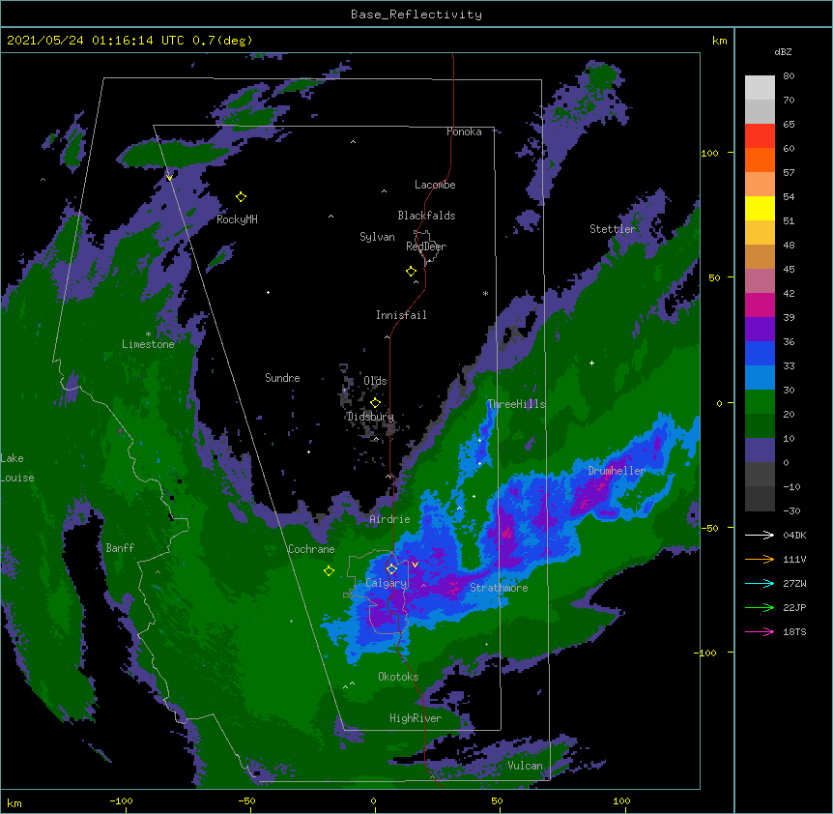
Task: Click the 2021/05/24 01:16:14 UTC timestamp
Action: point(96,41)
